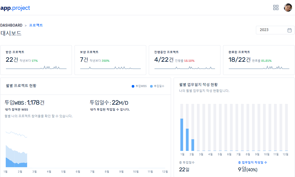Click the sparkline in 완료된 프로젝트 card
The image size is (295, 177).
[259, 68]
